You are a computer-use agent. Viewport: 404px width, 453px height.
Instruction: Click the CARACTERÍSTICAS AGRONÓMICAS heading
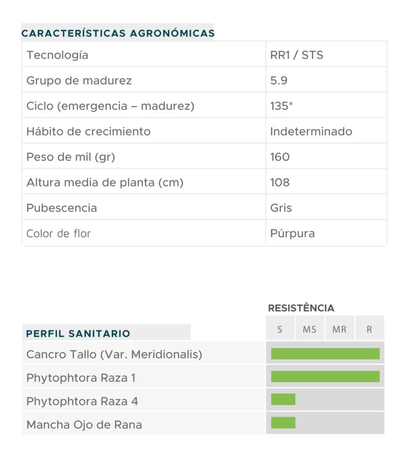[118, 33]
